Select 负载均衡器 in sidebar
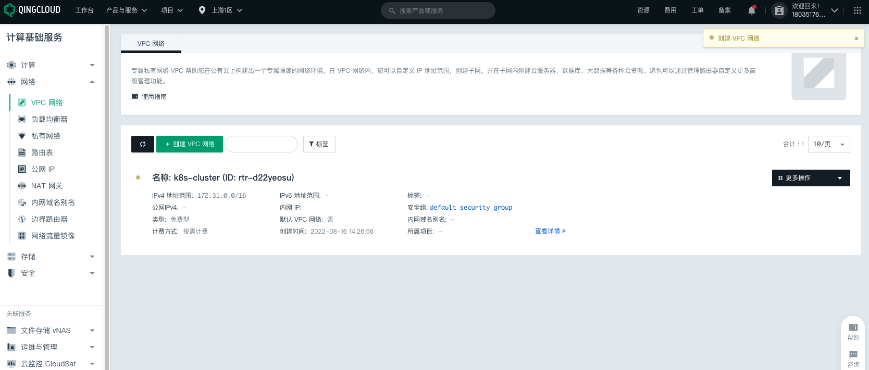 [49, 119]
